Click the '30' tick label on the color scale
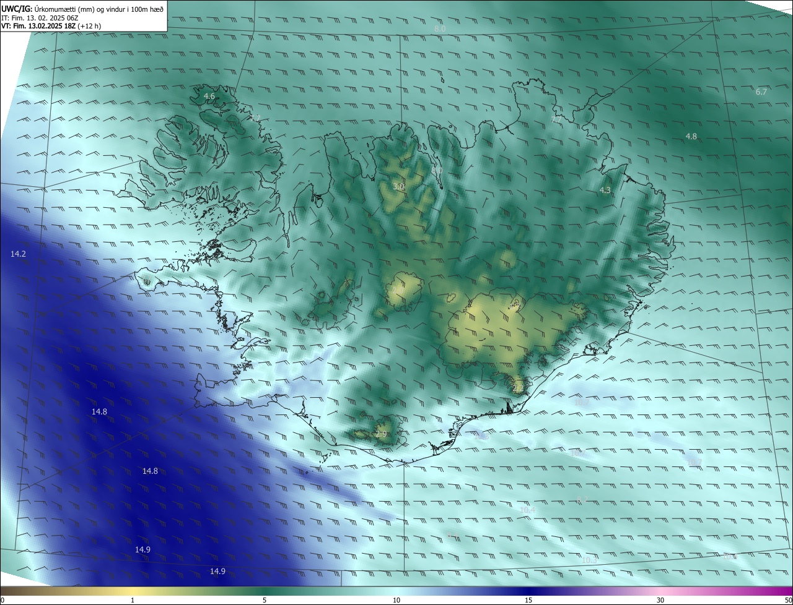 (660, 601)
